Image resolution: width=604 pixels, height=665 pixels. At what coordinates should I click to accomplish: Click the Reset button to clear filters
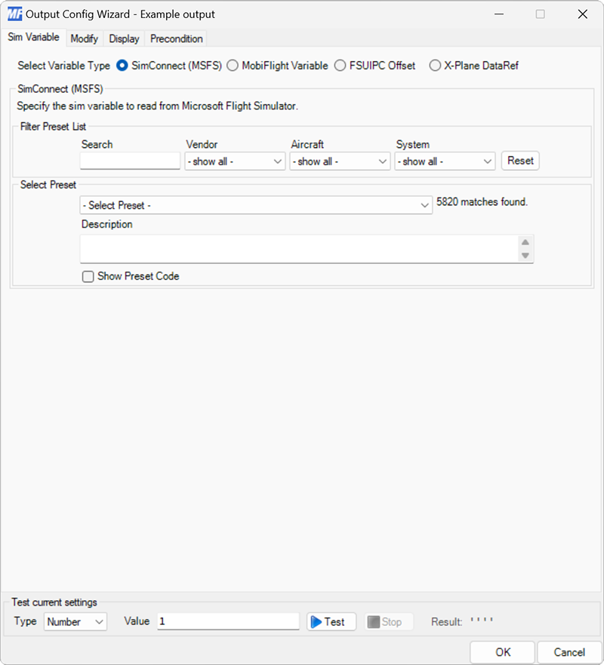(520, 161)
